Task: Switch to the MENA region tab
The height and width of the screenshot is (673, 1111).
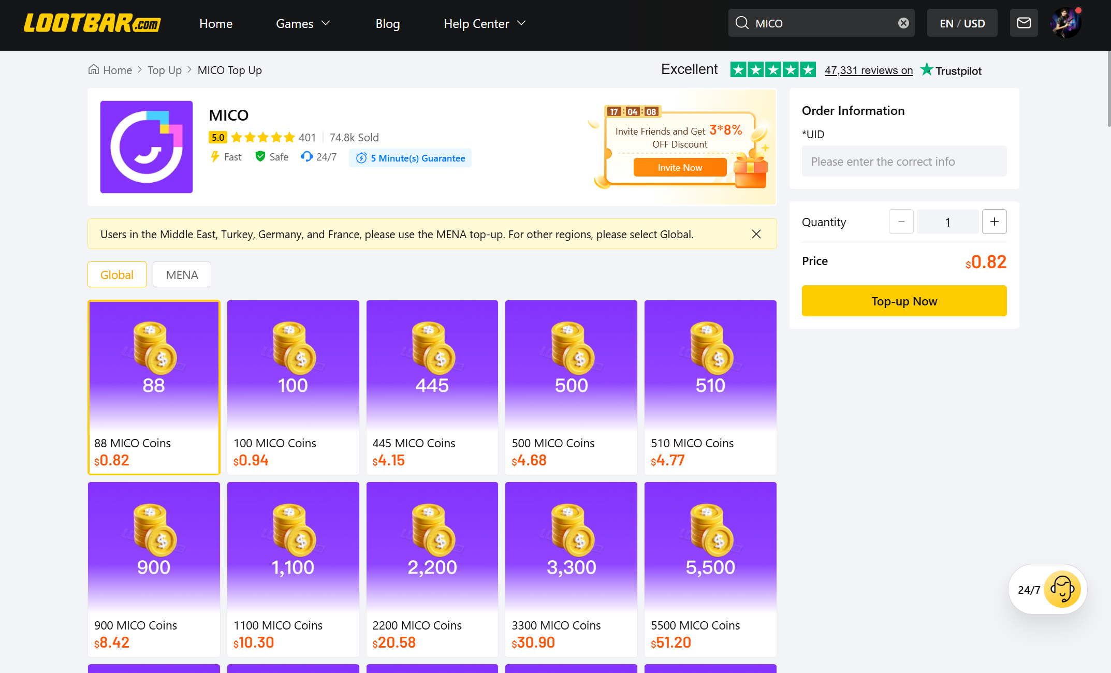Action: click(182, 274)
